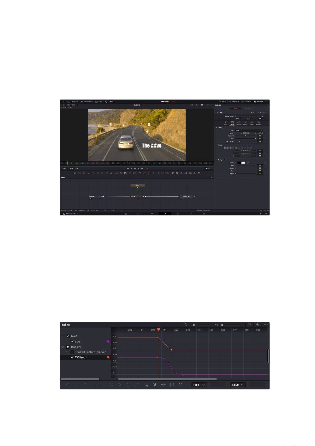Click Zoom to Fit in Spline panel
Screen dimensions: 315x446
249,325
